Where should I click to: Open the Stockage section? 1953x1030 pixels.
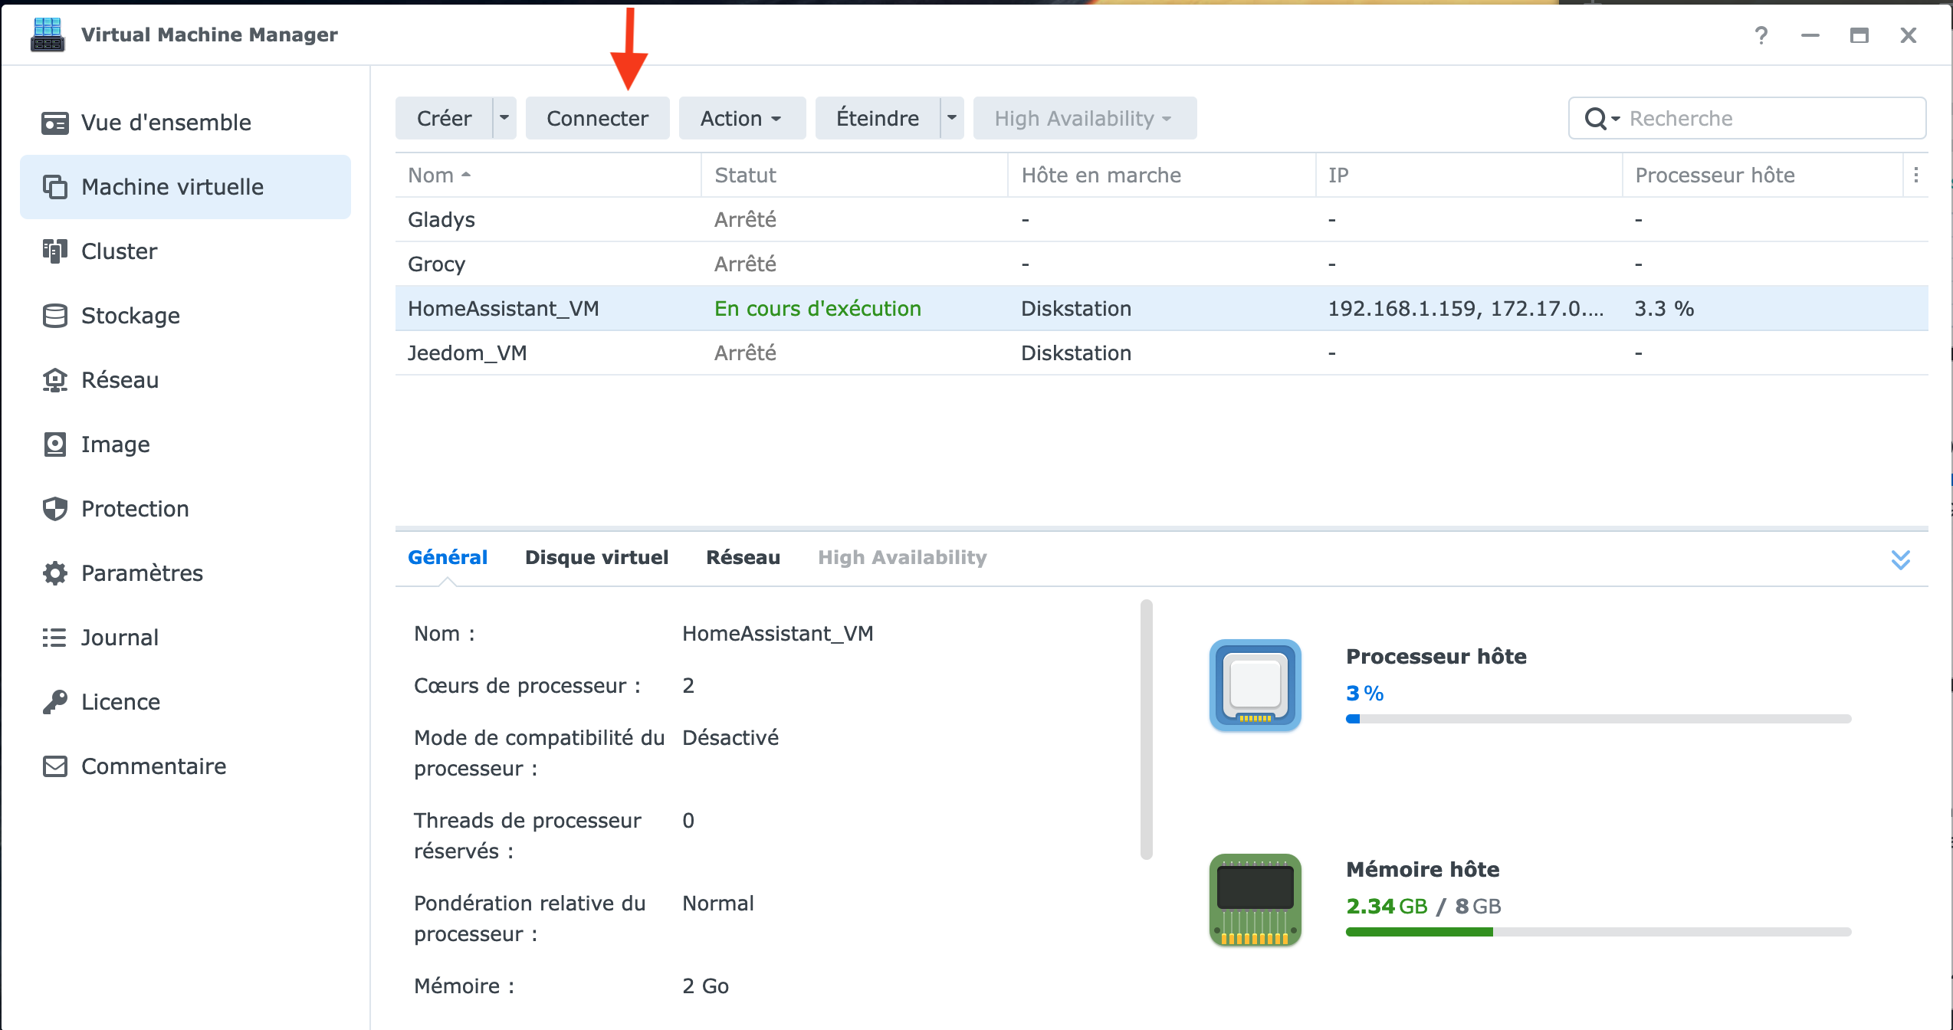pos(185,316)
